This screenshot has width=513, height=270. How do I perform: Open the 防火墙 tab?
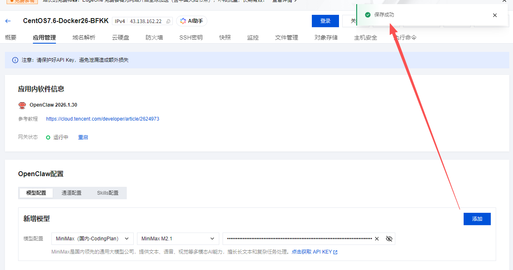(154, 37)
